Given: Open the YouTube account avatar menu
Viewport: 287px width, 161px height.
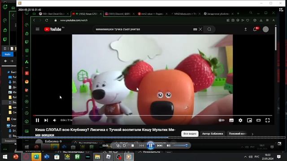Looking at the screenshot, I should tap(265, 29).
